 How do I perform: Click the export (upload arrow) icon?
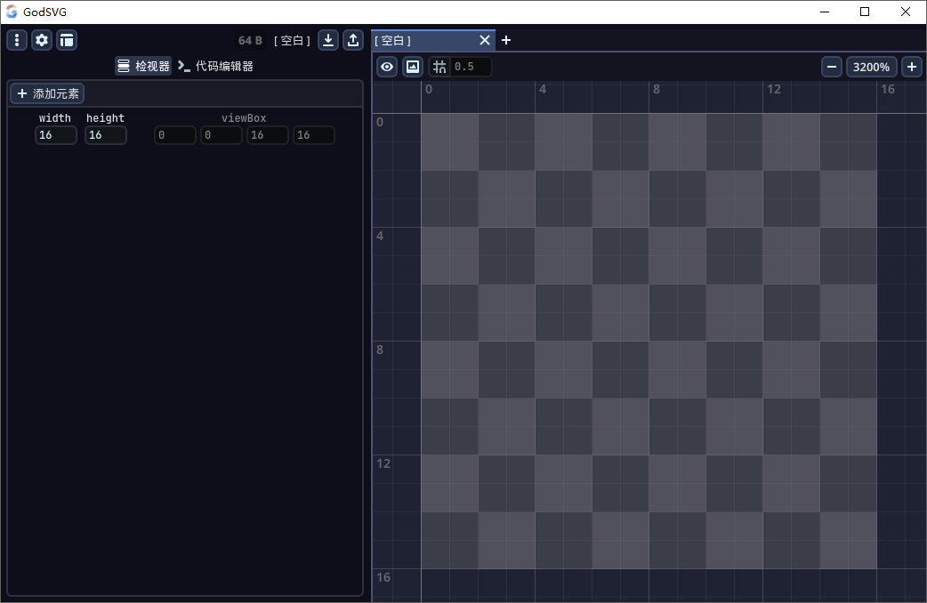(x=353, y=40)
